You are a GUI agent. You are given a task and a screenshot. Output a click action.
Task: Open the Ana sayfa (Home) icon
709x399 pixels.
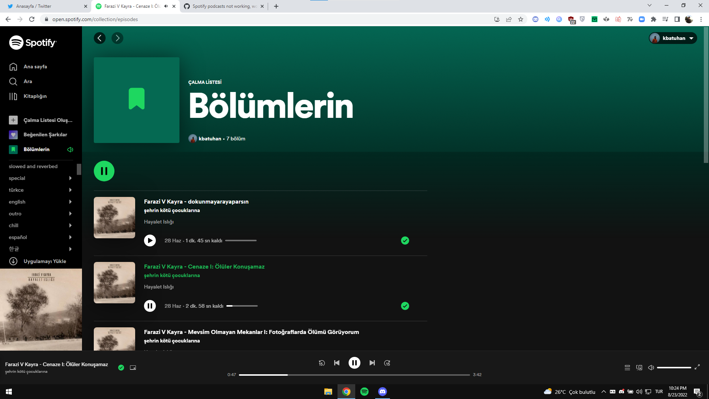(13, 66)
